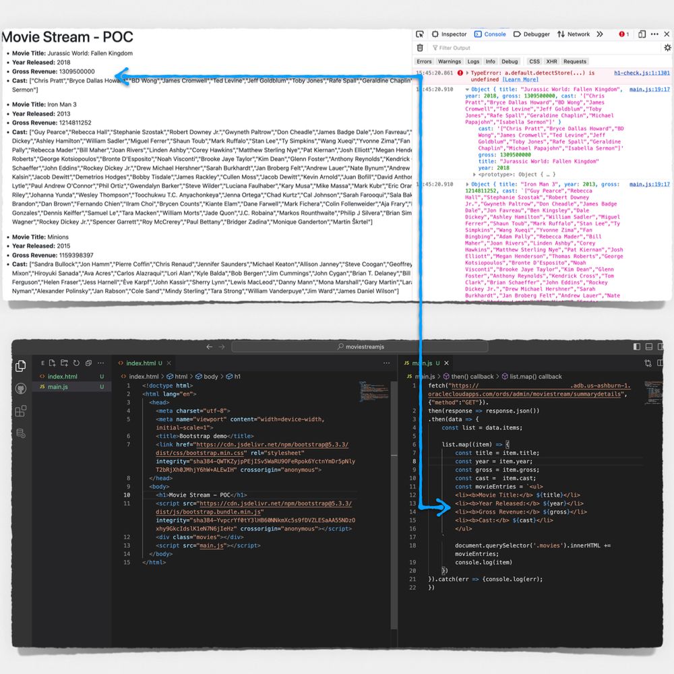Toggle the Warnings console filter
This screenshot has height=674, width=674.
tap(450, 61)
